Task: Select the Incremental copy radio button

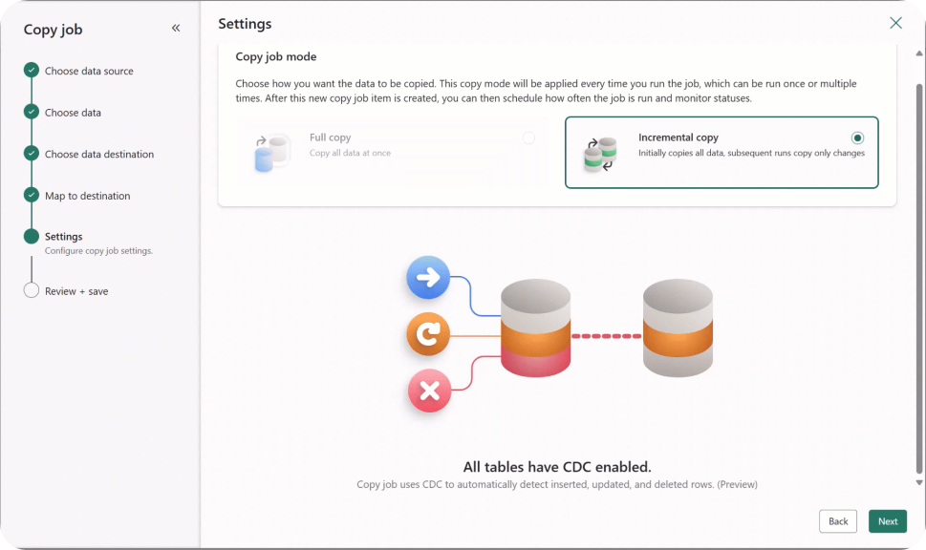Action: [x=857, y=137]
